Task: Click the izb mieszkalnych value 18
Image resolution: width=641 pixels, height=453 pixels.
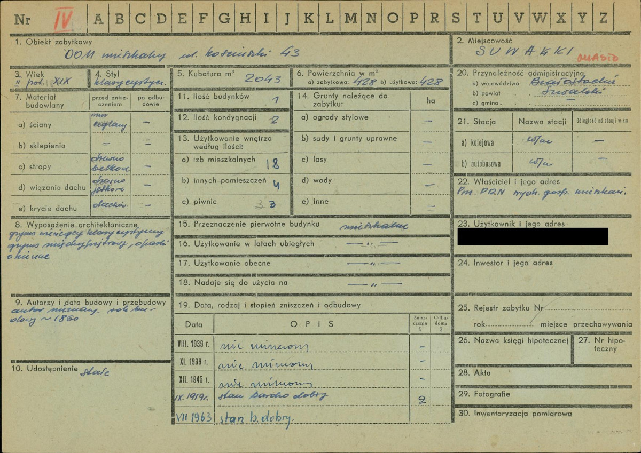Action: (x=272, y=164)
